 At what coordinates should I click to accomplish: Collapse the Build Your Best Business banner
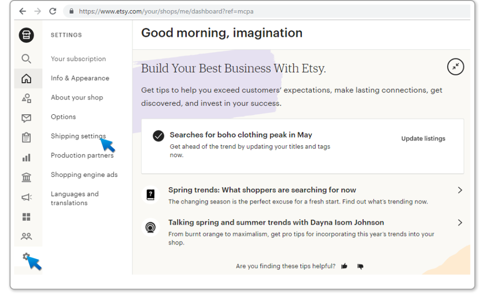click(455, 67)
